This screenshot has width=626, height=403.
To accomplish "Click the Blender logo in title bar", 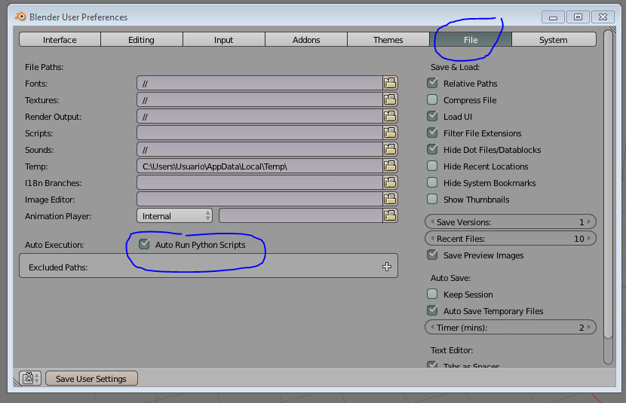I will pyautogui.click(x=20, y=17).
